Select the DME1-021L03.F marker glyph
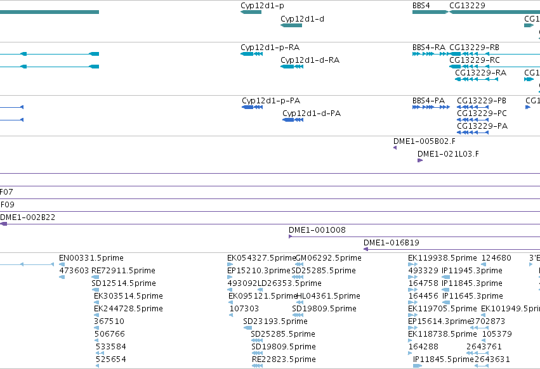Screen dimensions: 540x369 click(x=420, y=160)
